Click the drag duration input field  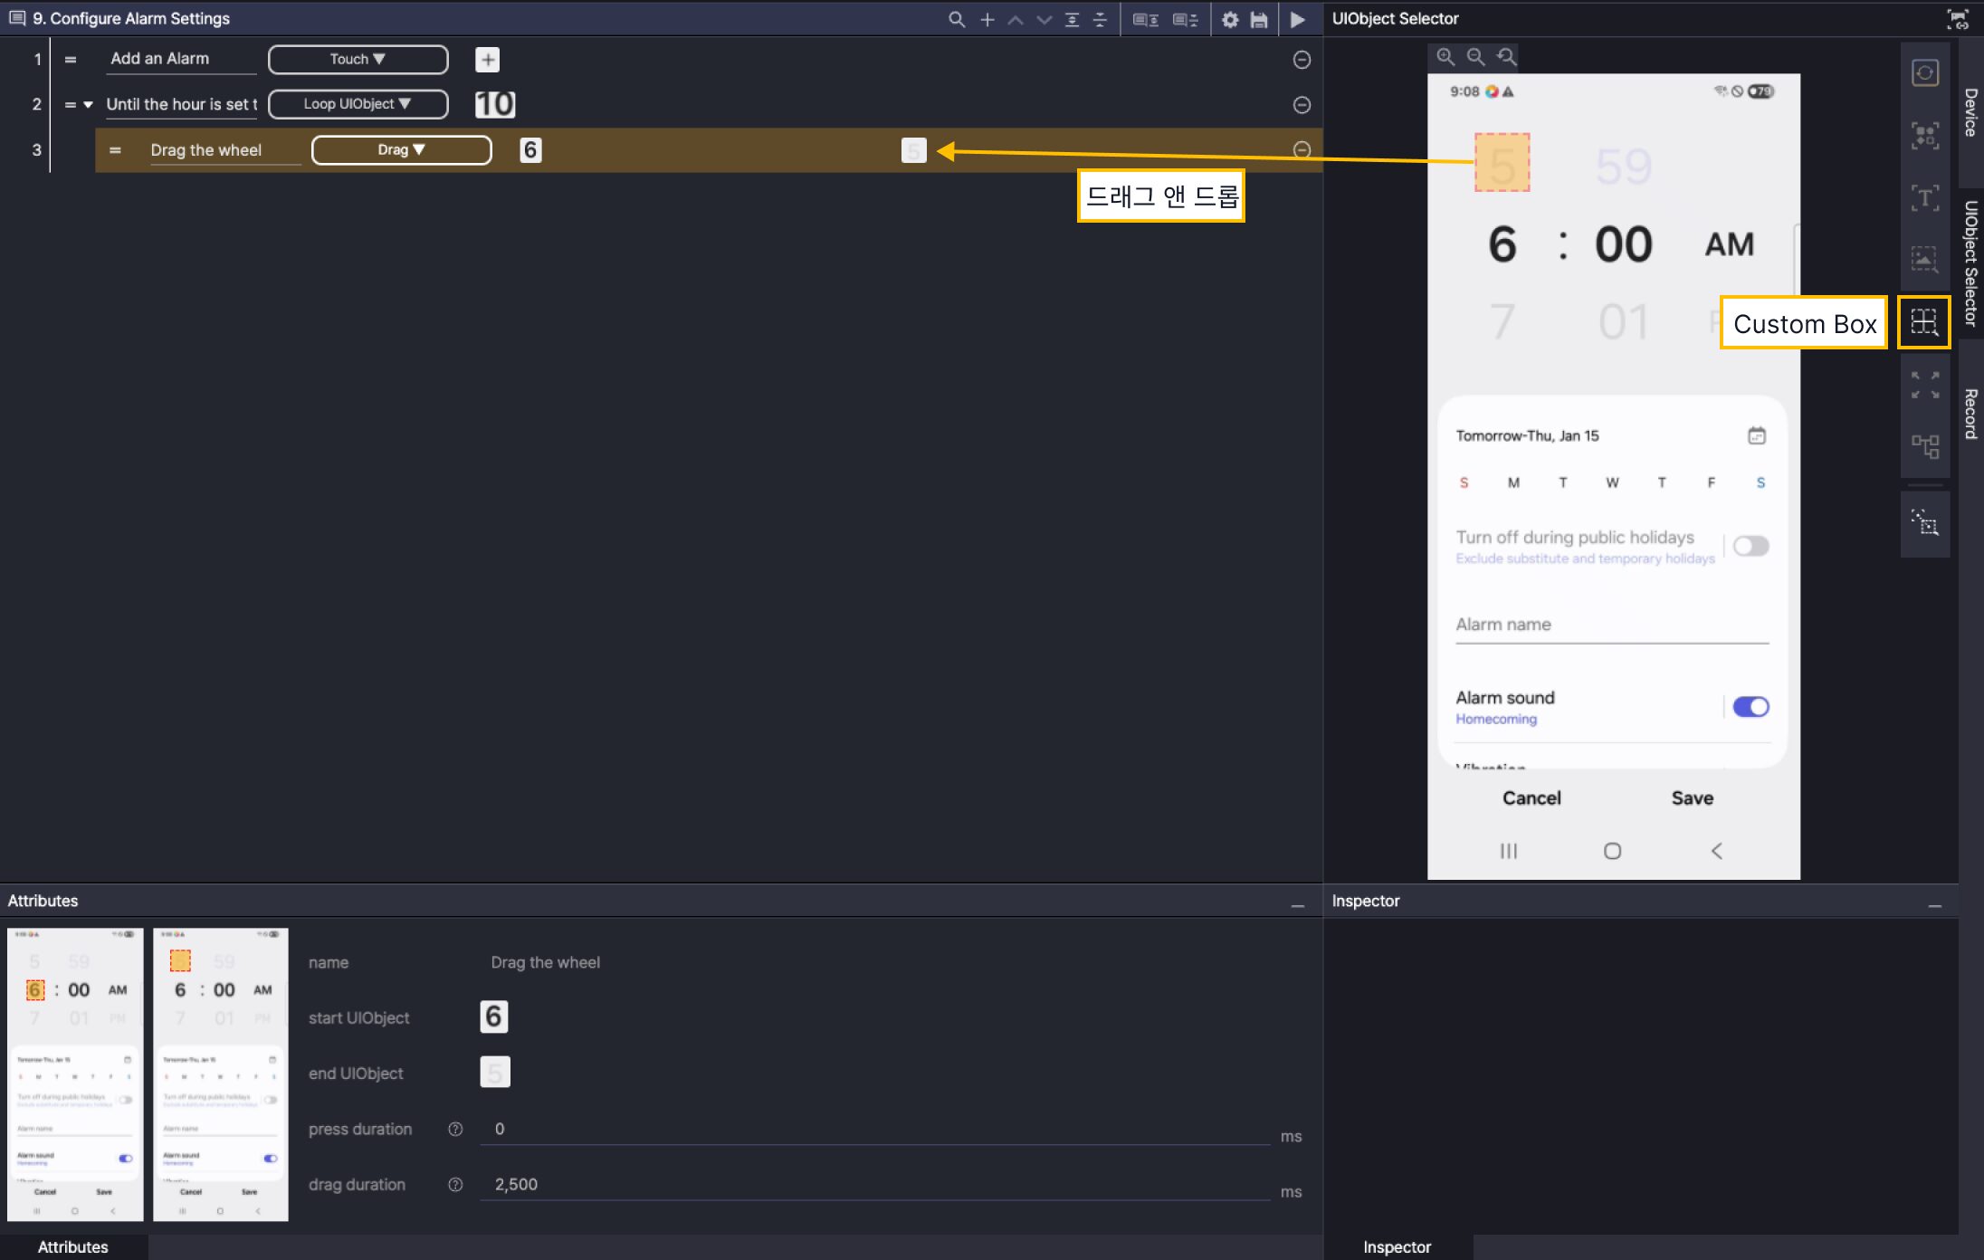[x=873, y=1184]
